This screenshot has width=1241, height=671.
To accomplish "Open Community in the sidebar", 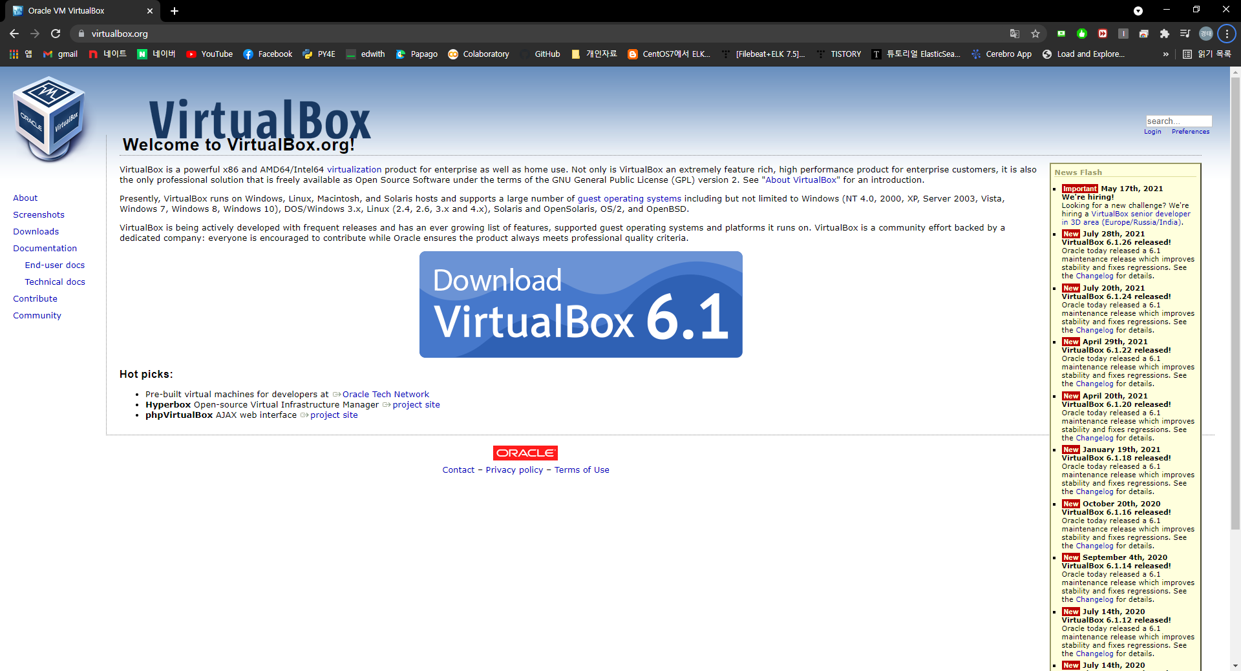I will tap(37, 315).
